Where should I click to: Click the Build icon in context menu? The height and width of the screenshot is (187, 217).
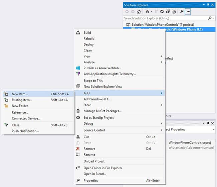click(x=78, y=32)
